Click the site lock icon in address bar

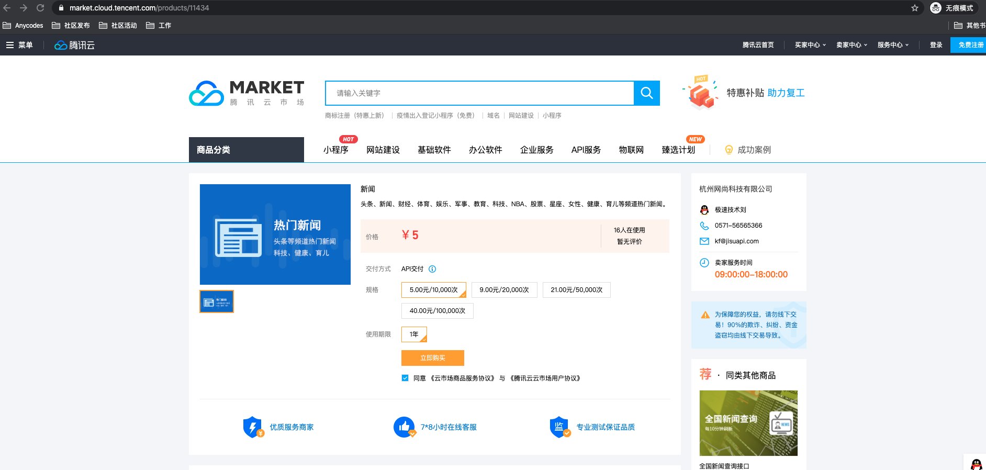(61, 8)
